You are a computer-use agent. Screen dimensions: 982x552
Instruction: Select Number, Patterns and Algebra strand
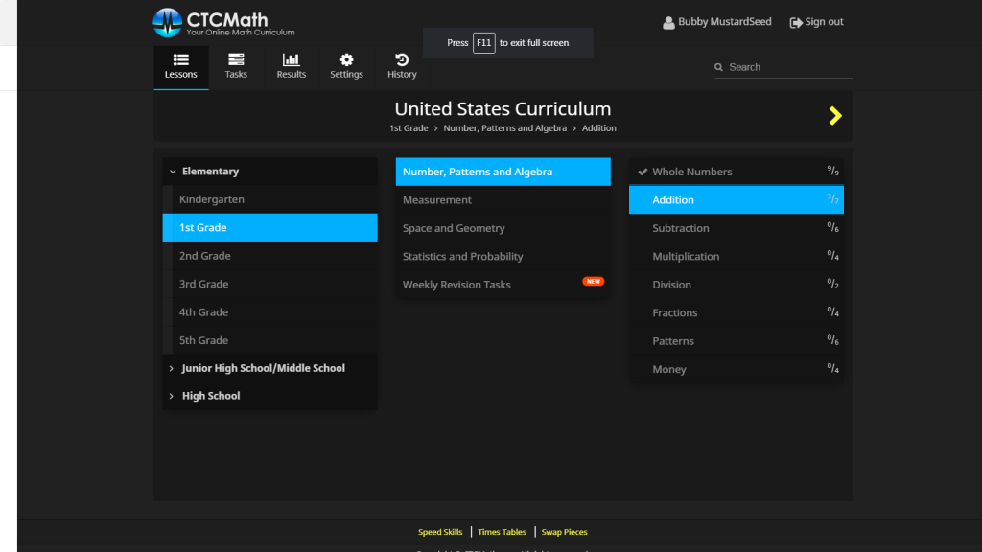point(503,172)
